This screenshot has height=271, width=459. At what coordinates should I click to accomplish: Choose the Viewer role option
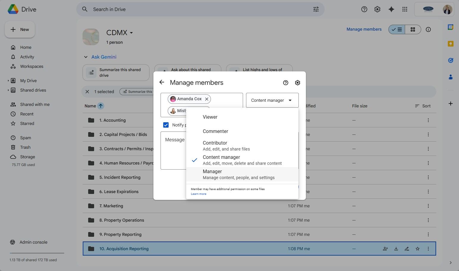tap(210, 117)
